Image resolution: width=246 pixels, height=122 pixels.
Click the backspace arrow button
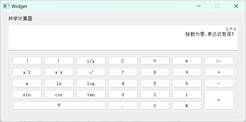coord(219,61)
